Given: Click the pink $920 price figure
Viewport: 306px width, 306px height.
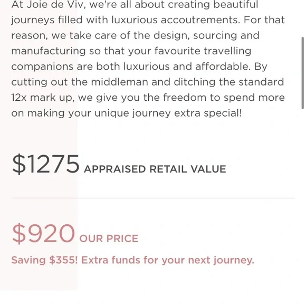Looking at the screenshot, I should 43,233.
